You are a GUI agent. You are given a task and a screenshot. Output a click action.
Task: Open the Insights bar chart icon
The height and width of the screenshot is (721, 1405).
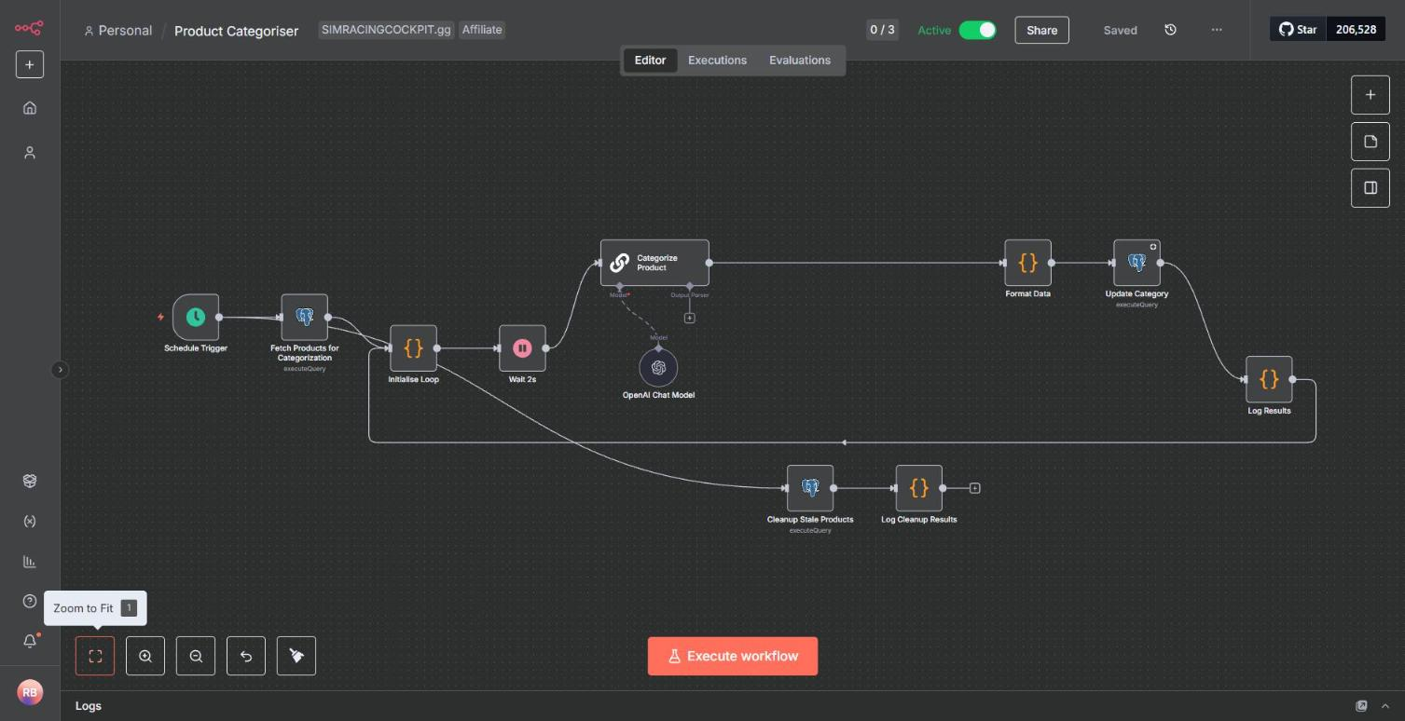click(x=30, y=562)
